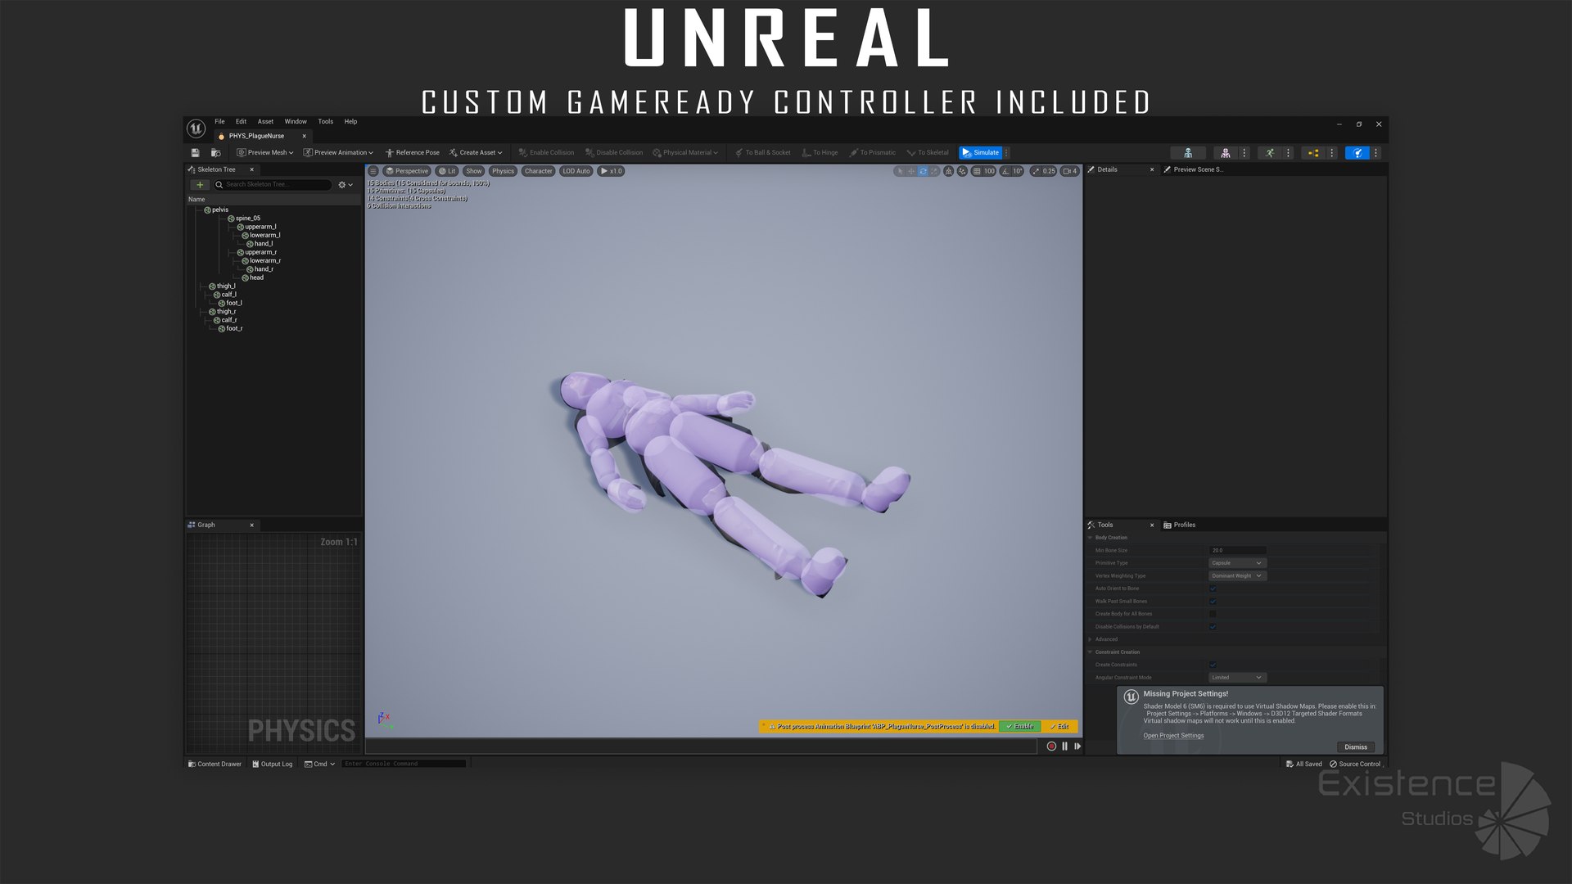Select the scale gizmo tool

click(934, 171)
